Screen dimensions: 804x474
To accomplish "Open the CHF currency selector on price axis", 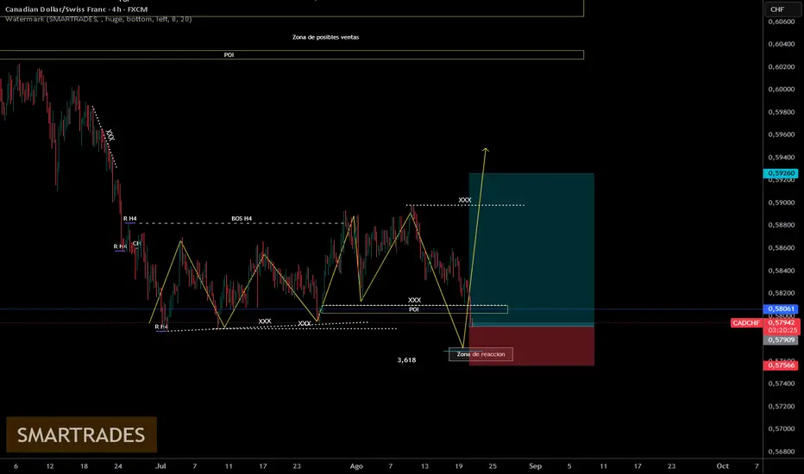I will click(x=782, y=9).
